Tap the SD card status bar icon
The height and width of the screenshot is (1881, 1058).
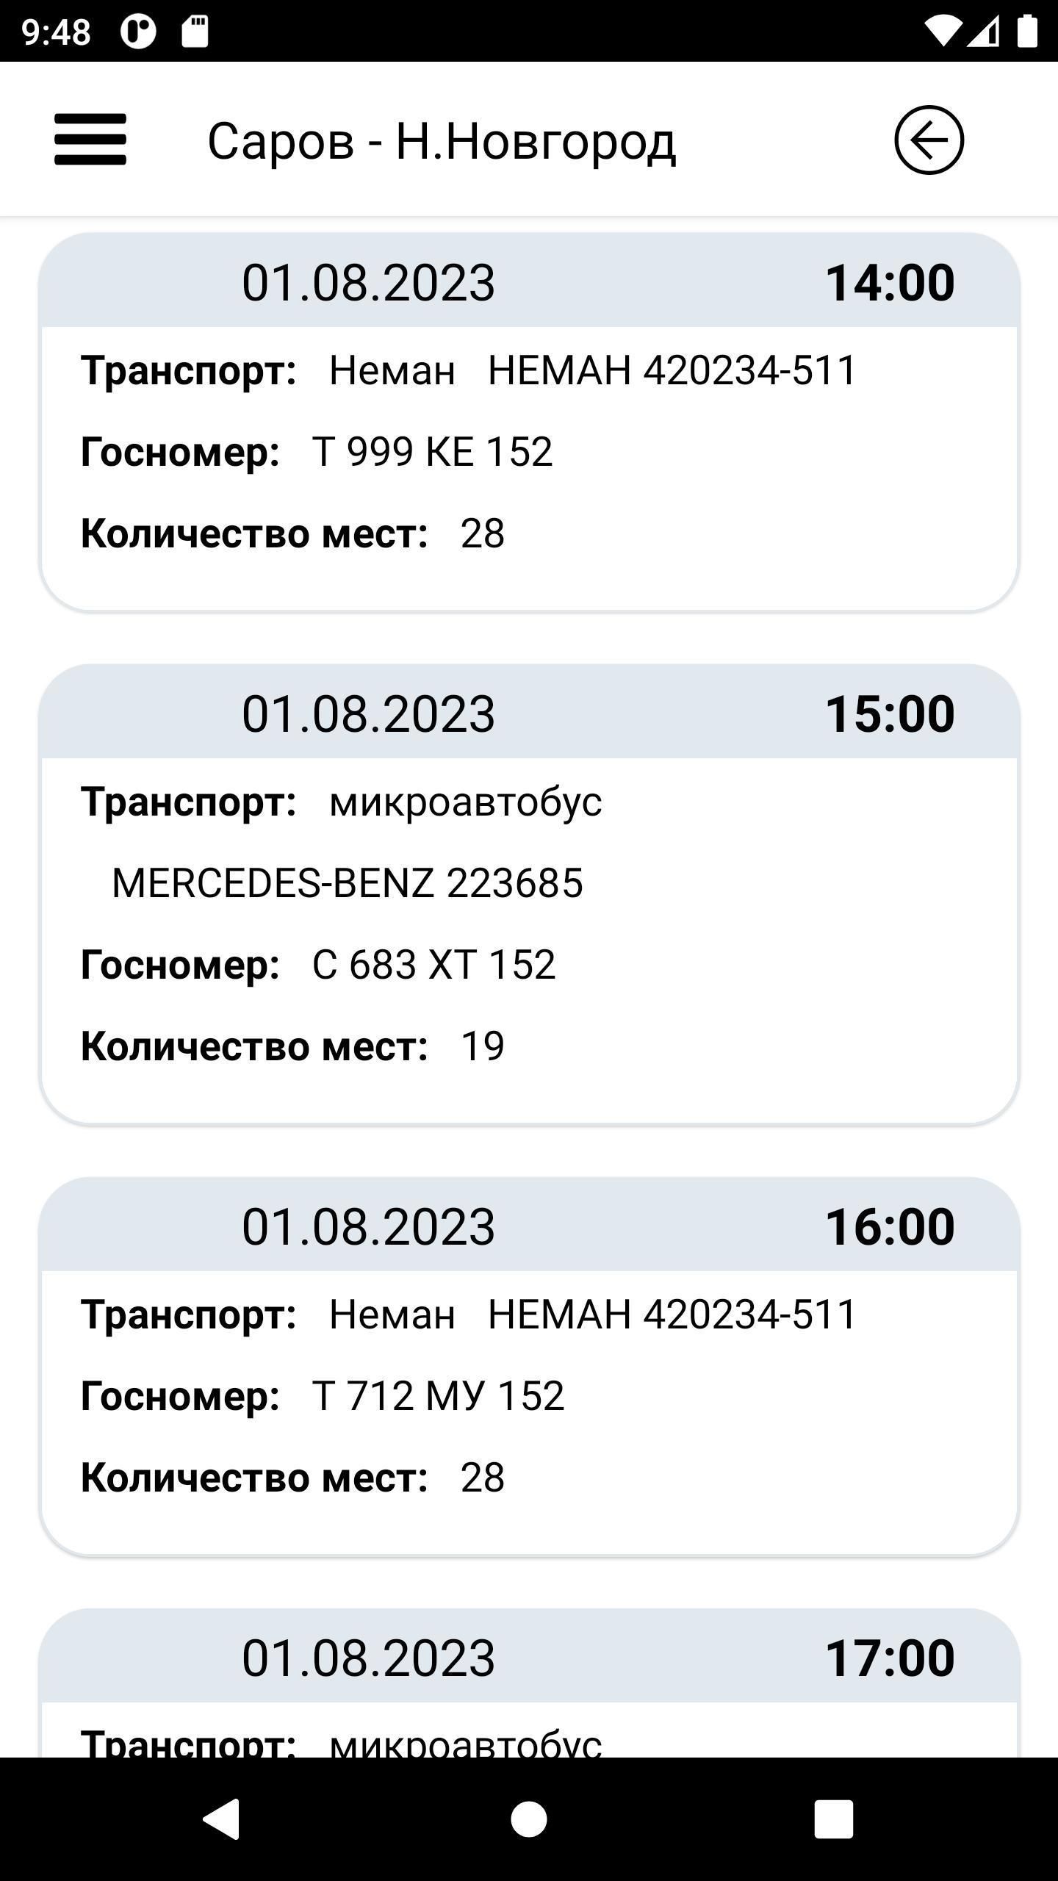point(195,32)
